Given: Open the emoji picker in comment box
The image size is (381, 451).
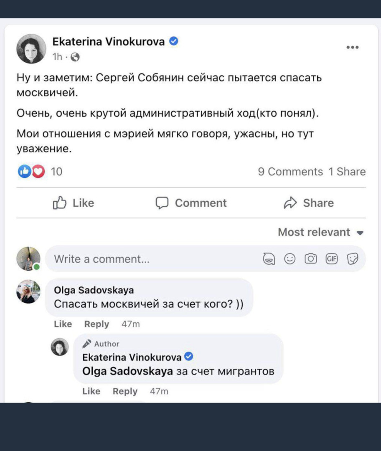Looking at the screenshot, I should (x=290, y=259).
